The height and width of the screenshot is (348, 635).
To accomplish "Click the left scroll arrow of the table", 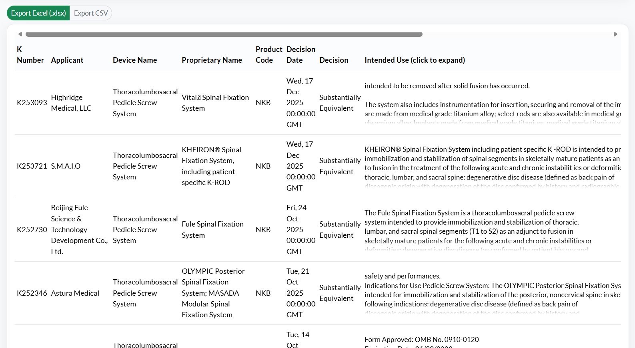I will click(20, 34).
